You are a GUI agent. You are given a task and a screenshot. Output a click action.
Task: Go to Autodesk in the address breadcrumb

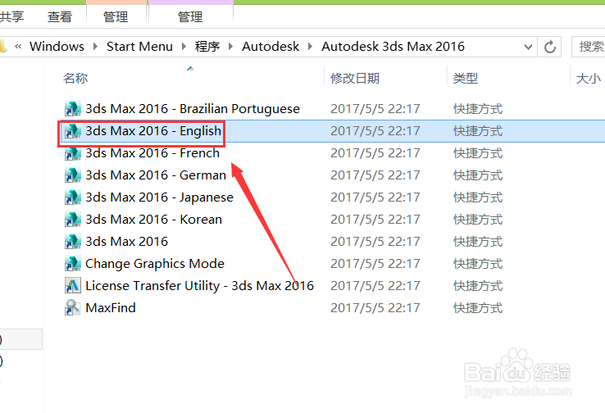[x=271, y=47]
